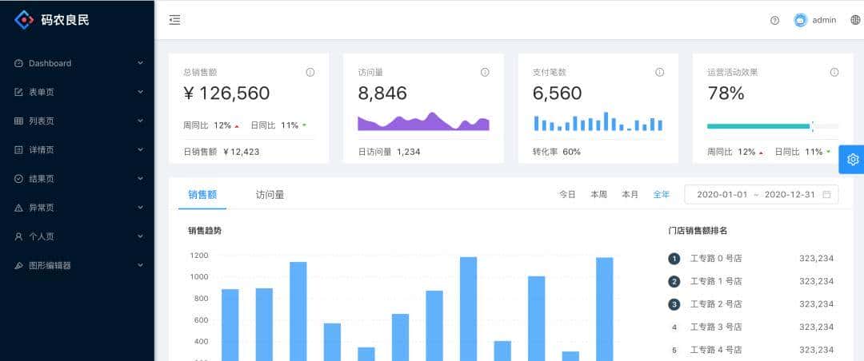864x361 pixels.
Task: Open the Dashboard menu item
Action: (77, 63)
